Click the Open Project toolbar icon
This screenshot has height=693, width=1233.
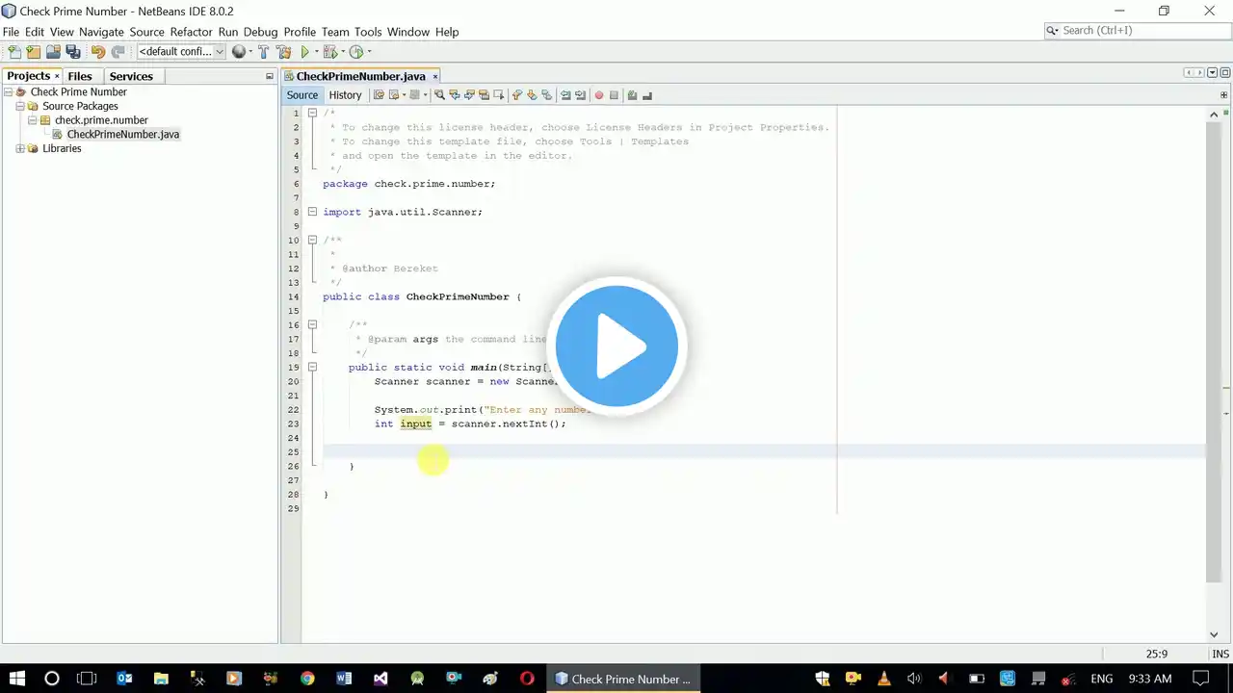53,52
